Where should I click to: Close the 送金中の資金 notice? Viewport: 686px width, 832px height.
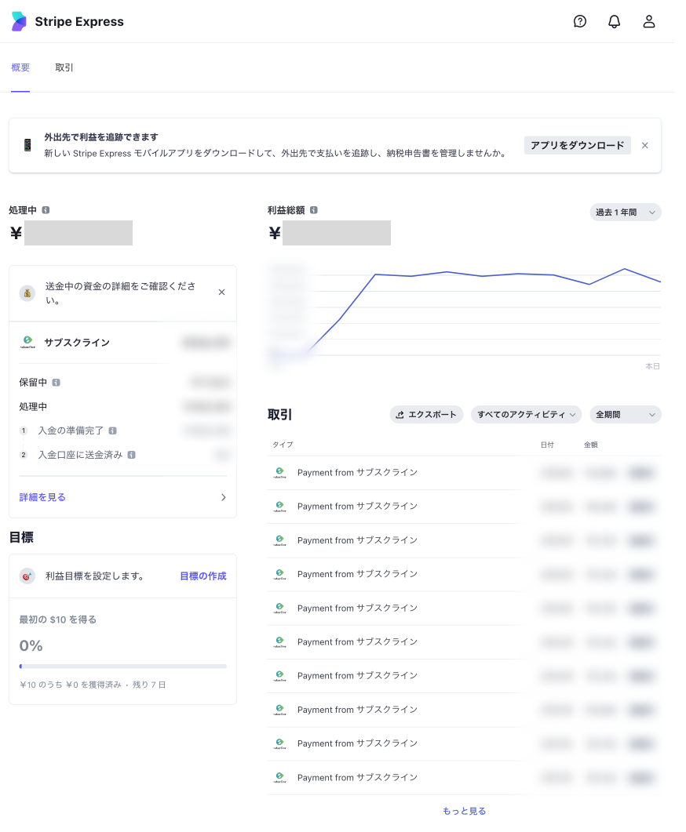221,292
